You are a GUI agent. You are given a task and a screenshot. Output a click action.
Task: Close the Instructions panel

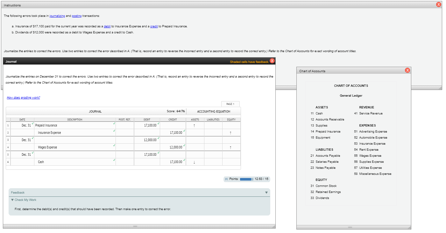pos(438,4)
